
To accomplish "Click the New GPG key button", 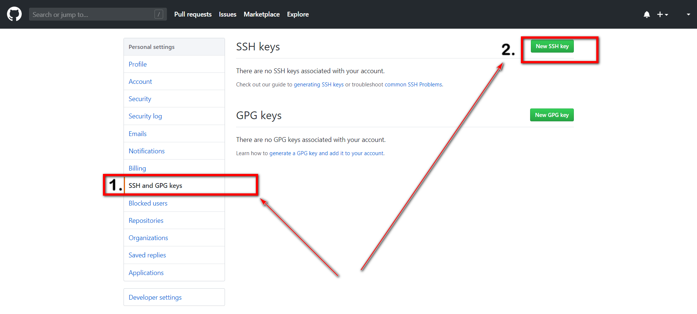I will pos(551,115).
